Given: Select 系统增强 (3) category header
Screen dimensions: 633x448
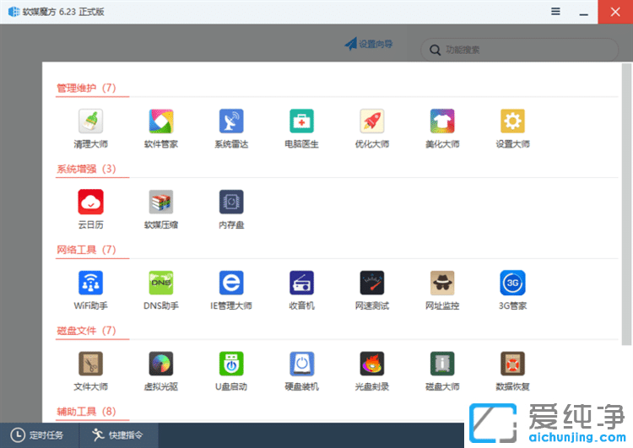Looking at the screenshot, I should pos(86,169).
